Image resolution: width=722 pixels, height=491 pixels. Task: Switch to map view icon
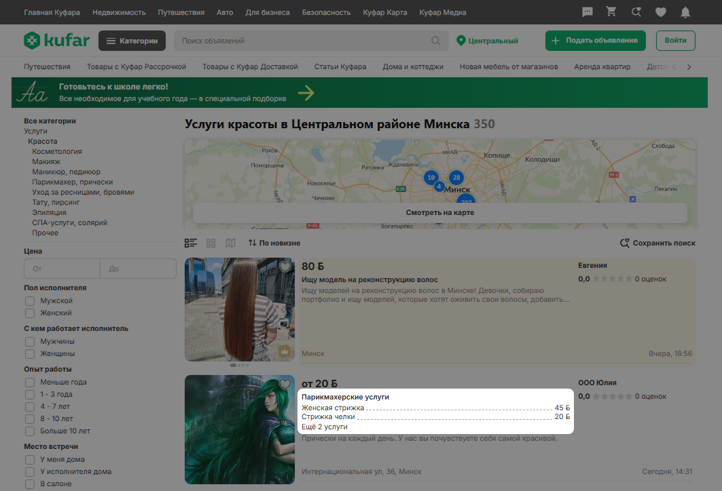coord(230,243)
